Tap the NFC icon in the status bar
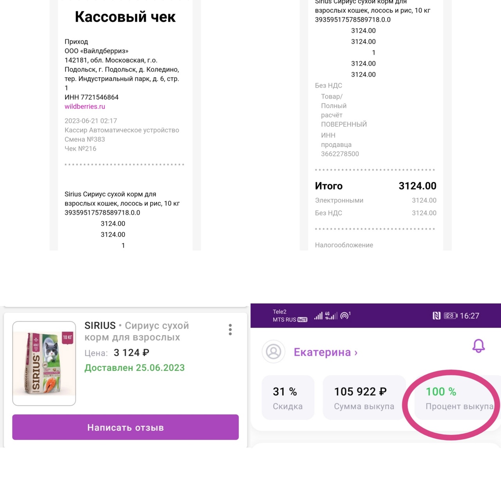Viewport: 501px width, 501px height. click(x=436, y=315)
